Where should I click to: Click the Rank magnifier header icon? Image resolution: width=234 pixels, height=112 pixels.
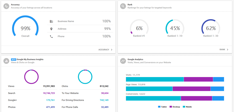coord(123,6)
